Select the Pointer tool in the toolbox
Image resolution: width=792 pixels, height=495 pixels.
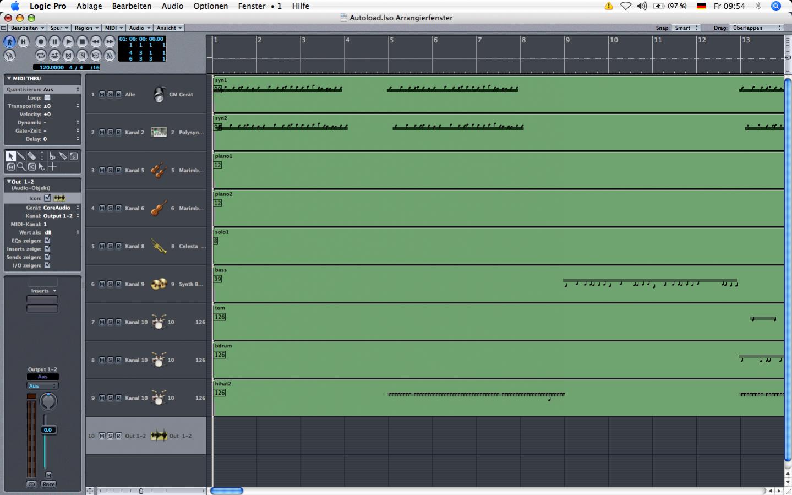click(11, 156)
